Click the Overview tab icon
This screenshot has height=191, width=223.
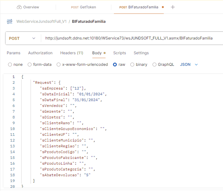[19, 7]
